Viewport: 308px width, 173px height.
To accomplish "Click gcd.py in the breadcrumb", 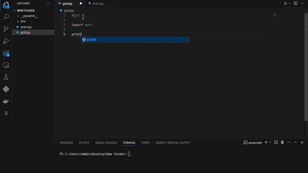I will pyautogui.click(x=69, y=11).
